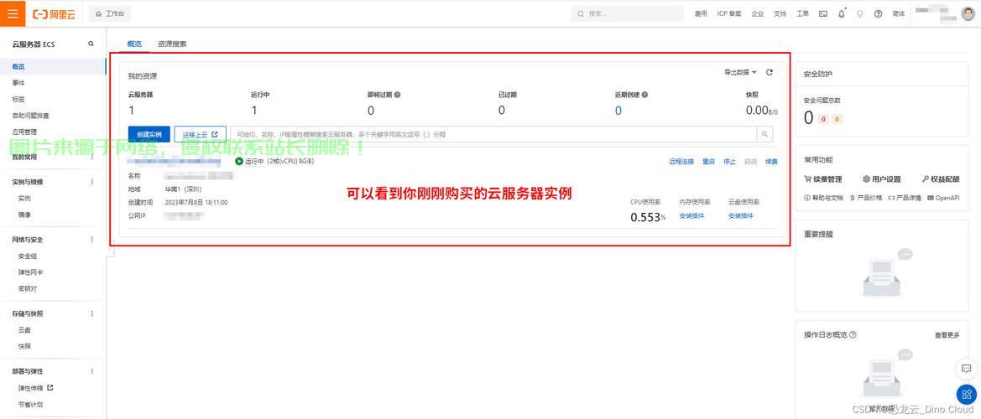Open the 工作台 workbench button
This screenshot has height=419, width=981.
(x=110, y=13)
